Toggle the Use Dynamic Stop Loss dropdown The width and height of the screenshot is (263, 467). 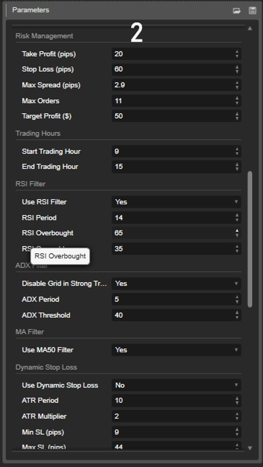click(x=176, y=385)
